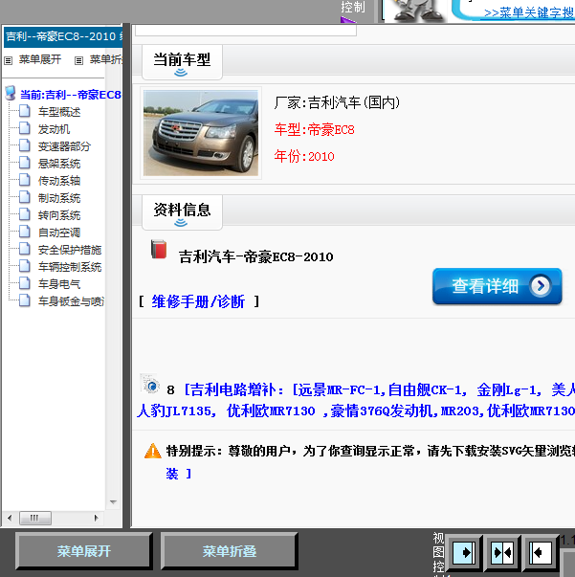Viewport: 575px width, 577px height.
Task: Open the 维修手册/诊断 link
Action: pos(198,301)
